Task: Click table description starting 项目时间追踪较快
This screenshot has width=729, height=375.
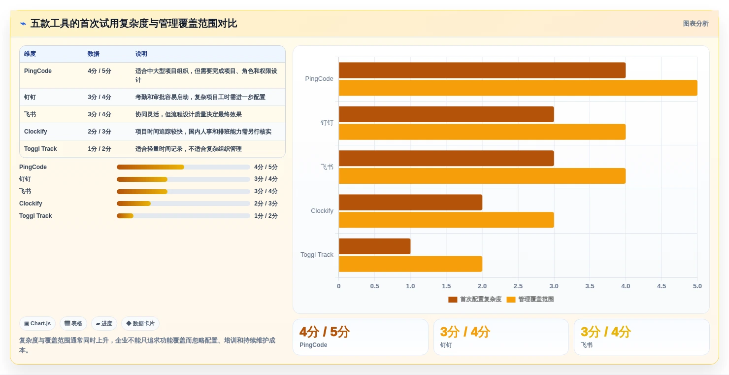Action: tap(203, 132)
